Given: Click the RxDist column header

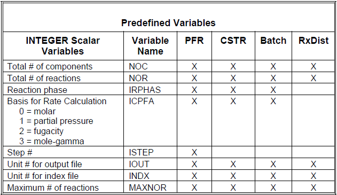Looking at the screenshot, I should (314, 41).
